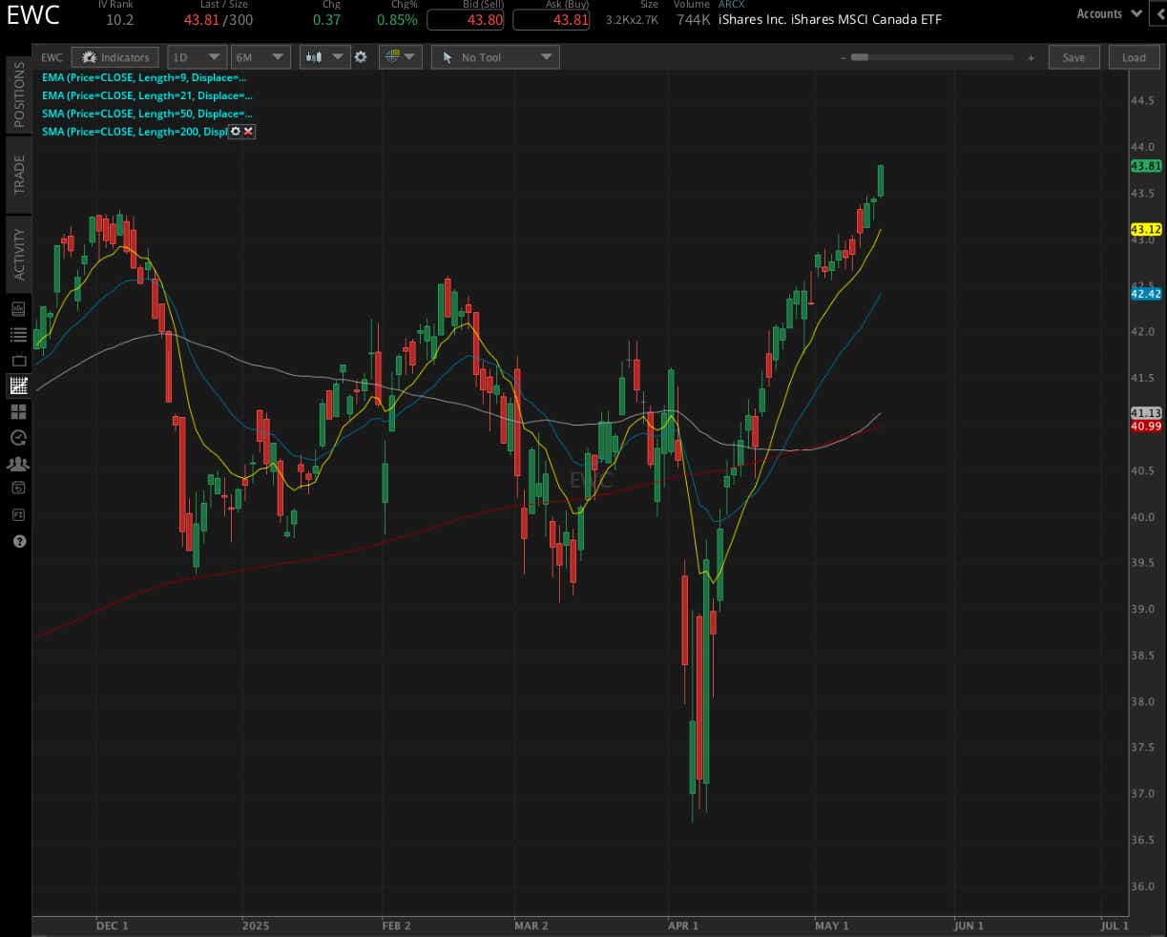1167x937 pixels.
Task: Remove the SMA Length=200 study
Action: pyautogui.click(x=247, y=132)
